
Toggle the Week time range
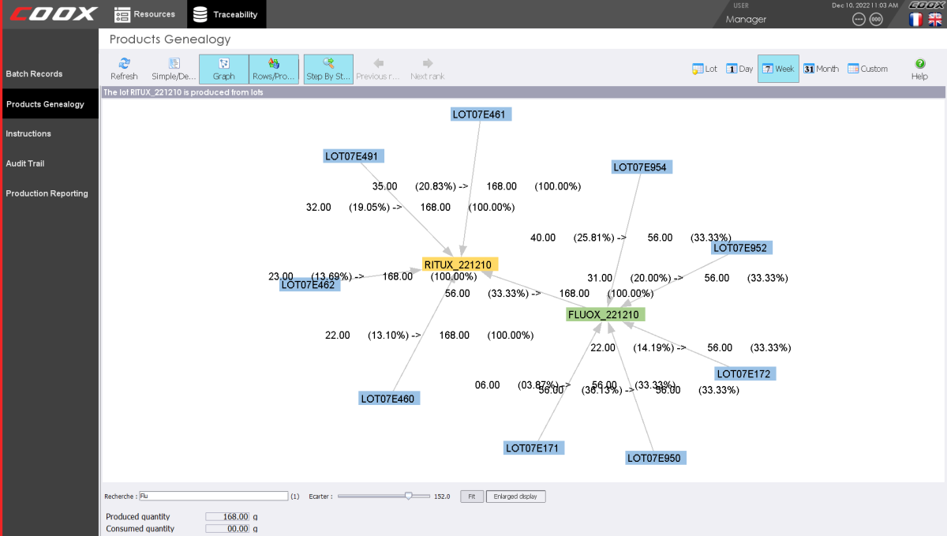tap(777, 69)
